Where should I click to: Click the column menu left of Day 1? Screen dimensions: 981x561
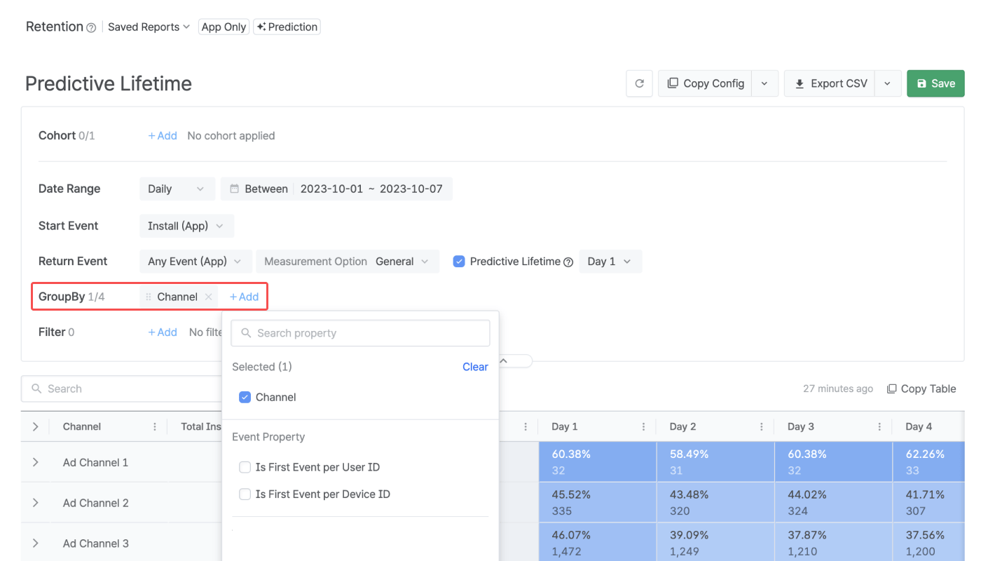pos(526,426)
